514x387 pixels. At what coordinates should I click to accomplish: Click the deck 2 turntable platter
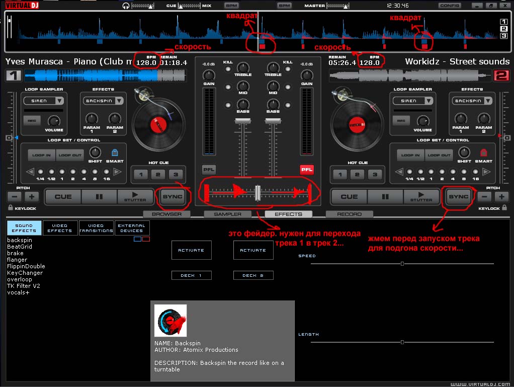click(357, 125)
